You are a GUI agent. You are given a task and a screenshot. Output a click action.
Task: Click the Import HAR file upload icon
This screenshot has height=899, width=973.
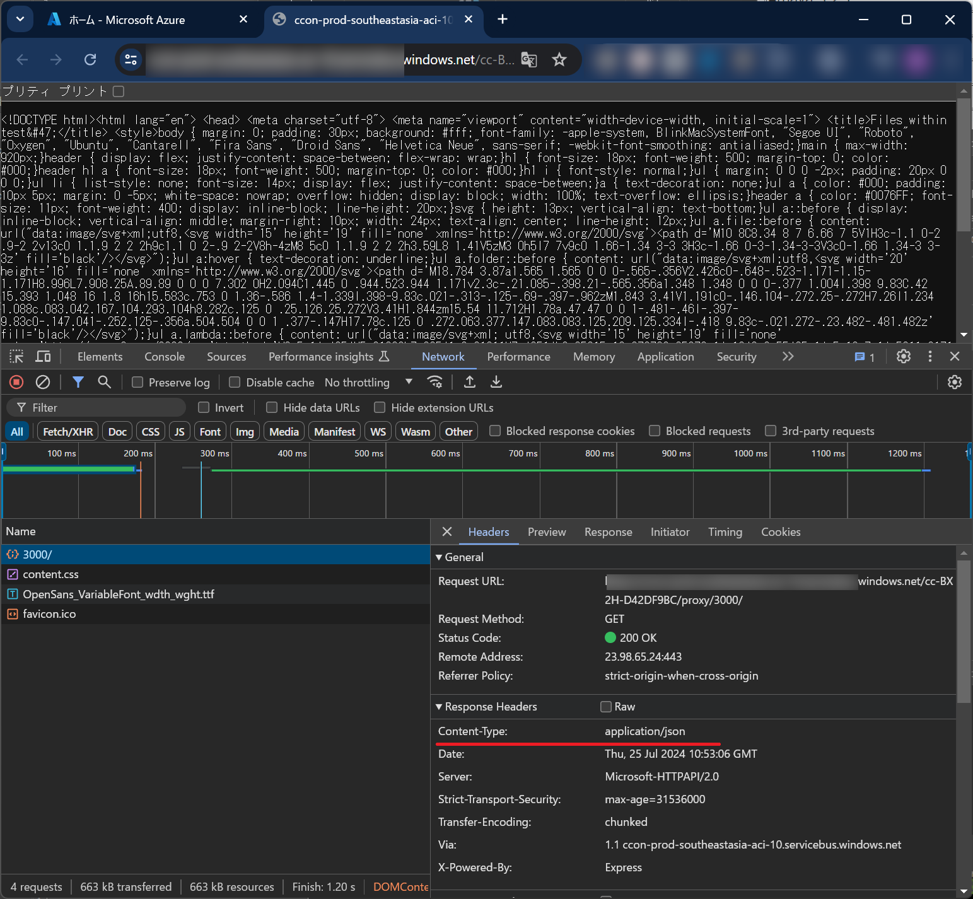[x=470, y=382]
